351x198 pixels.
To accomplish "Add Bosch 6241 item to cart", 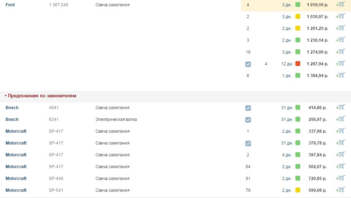I will point(340,119).
